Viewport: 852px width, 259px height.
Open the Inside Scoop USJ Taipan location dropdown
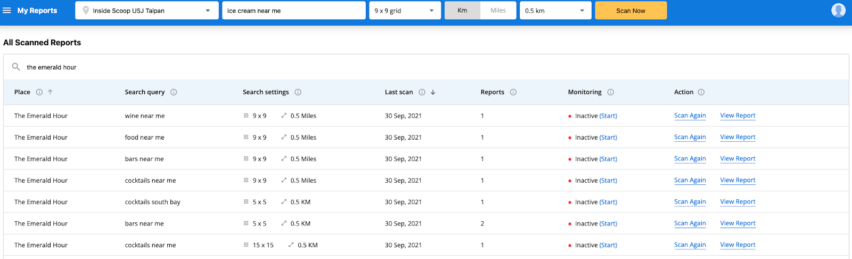pos(146,11)
